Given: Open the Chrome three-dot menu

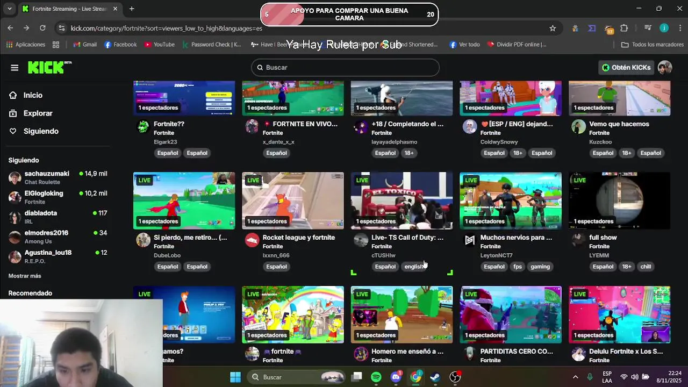Looking at the screenshot, I should pyautogui.click(x=680, y=28).
